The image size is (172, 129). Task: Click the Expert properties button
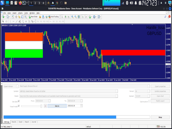coord(160,86)
